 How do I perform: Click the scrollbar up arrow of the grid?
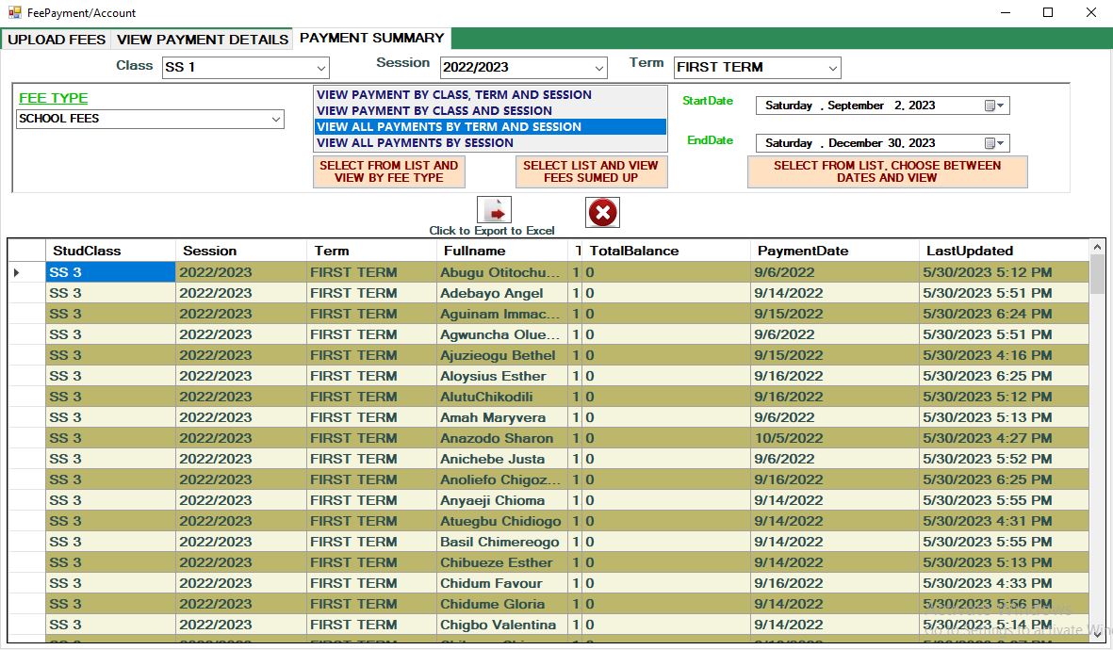pyautogui.click(x=1097, y=247)
